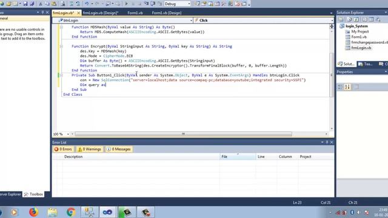
Task: Open the document tabs list dropdown
Action: coord(332,13)
